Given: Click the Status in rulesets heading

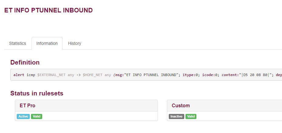Looking at the screenshot, I should 37,93.
